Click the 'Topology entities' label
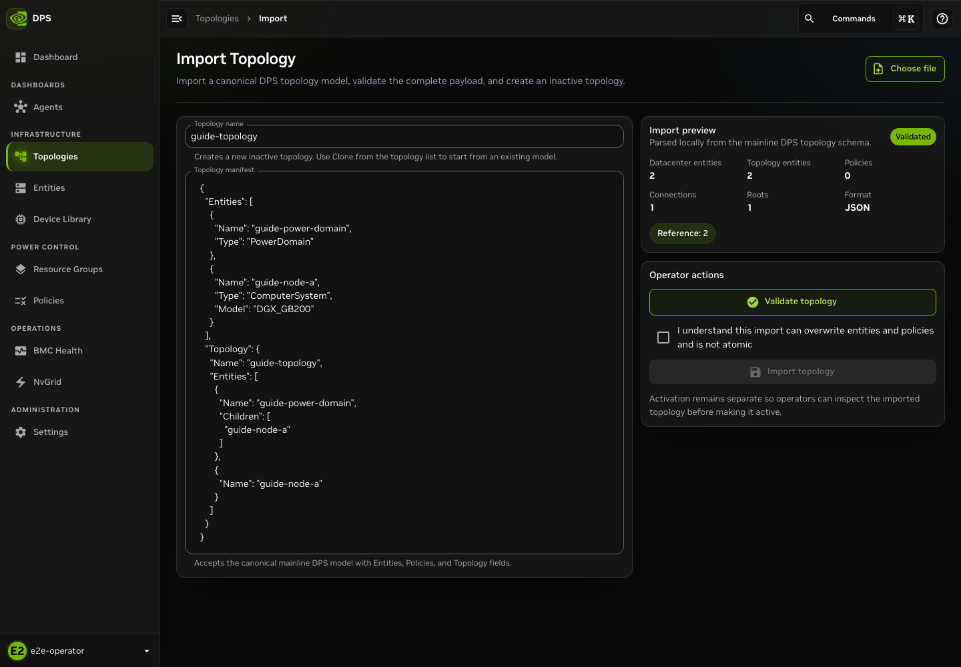Screen dimensions: 961x667 778,163
